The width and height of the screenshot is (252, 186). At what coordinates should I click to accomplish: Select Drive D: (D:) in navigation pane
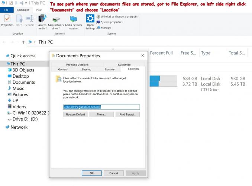25,119
